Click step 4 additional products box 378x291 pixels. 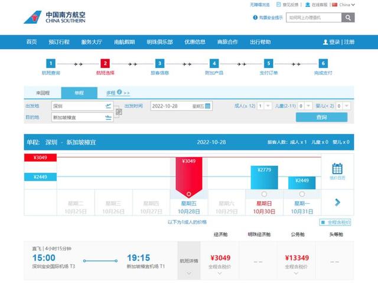coord(214,63)
